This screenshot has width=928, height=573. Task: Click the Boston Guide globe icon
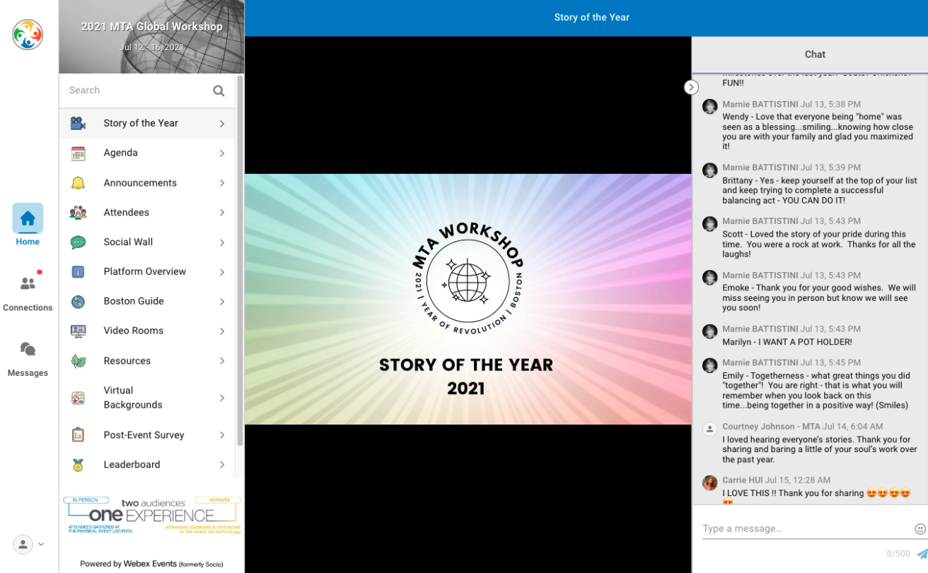[78, 302]
